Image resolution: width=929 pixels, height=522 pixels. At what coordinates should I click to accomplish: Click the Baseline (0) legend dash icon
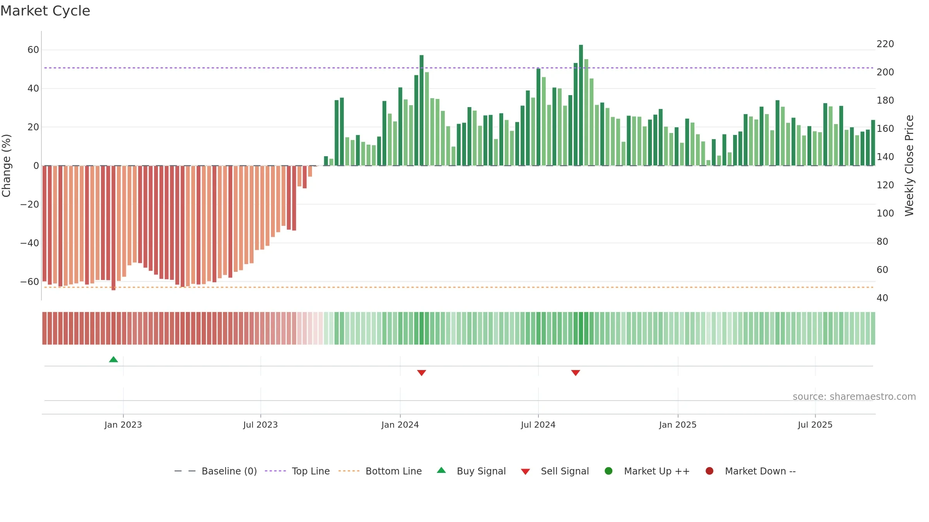(185, 471)
